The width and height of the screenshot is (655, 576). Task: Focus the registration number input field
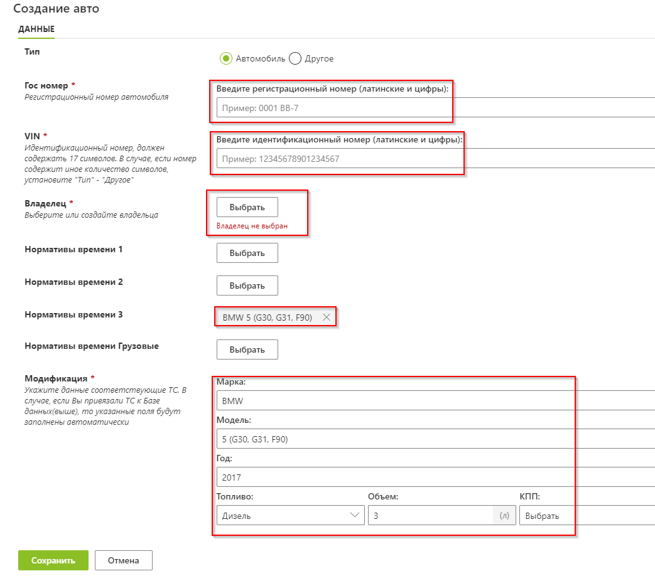pos(436,108)
